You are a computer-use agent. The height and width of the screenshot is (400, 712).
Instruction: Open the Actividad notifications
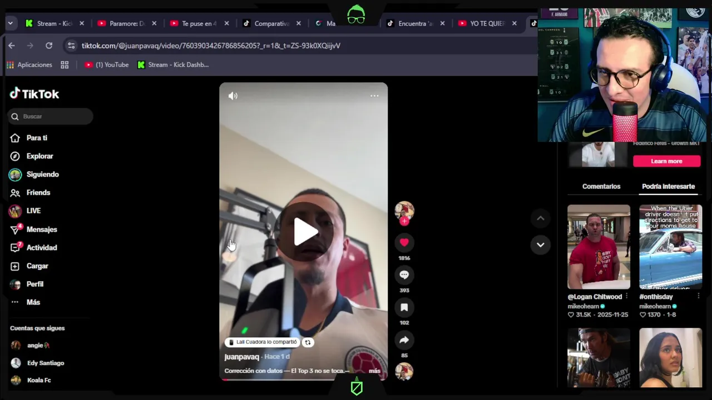(x=42, y=248)
